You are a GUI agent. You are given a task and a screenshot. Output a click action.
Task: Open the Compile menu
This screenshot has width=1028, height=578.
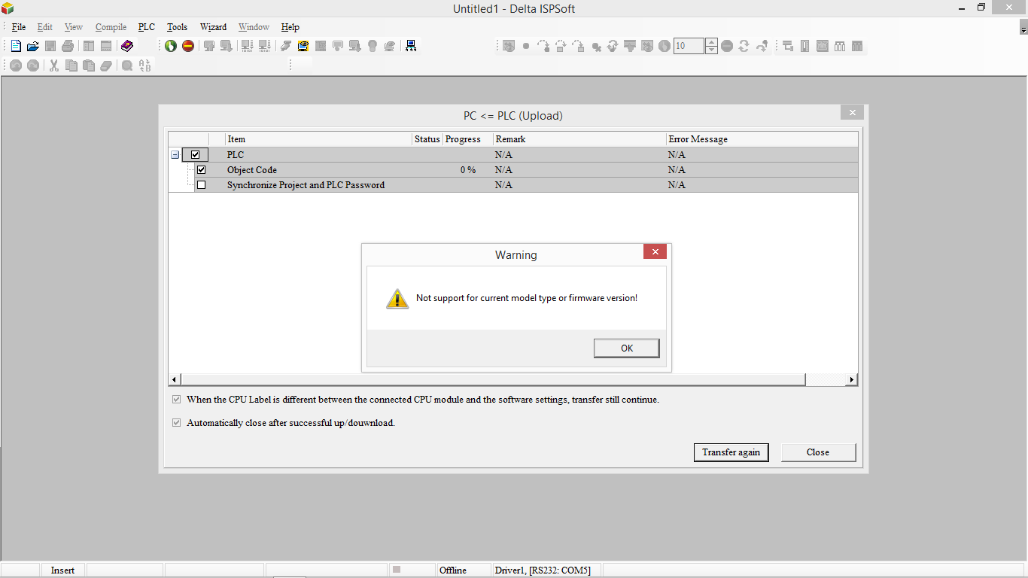coord(111,27)
